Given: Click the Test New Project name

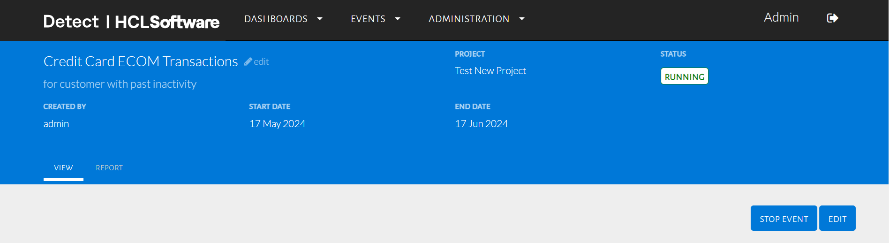Looking at the screenshot, I should click(490, 71).
